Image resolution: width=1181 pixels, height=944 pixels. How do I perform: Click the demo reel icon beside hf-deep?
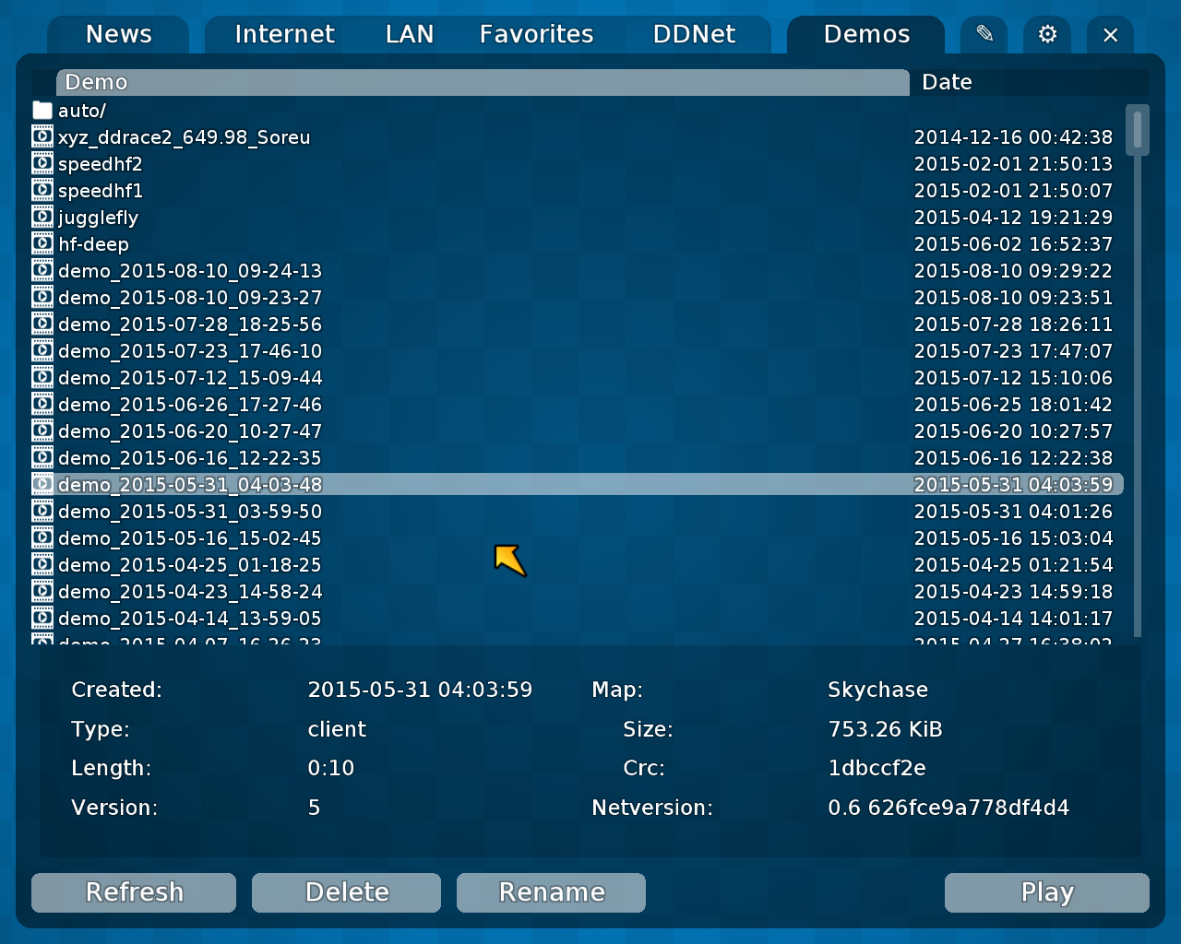click(42, 242)
